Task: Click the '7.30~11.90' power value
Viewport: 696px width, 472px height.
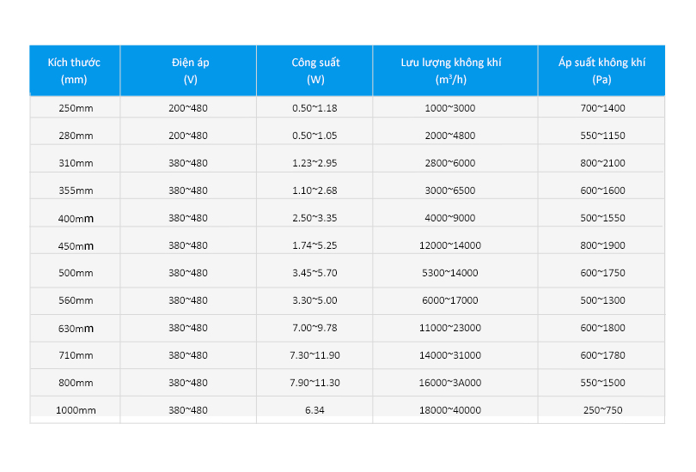Action: pos(314,355)
